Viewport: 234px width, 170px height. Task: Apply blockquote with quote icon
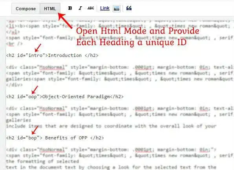point(129,8)
